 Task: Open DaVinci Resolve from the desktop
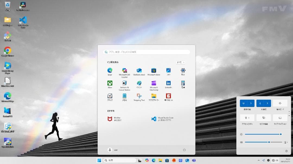point(23,5)
